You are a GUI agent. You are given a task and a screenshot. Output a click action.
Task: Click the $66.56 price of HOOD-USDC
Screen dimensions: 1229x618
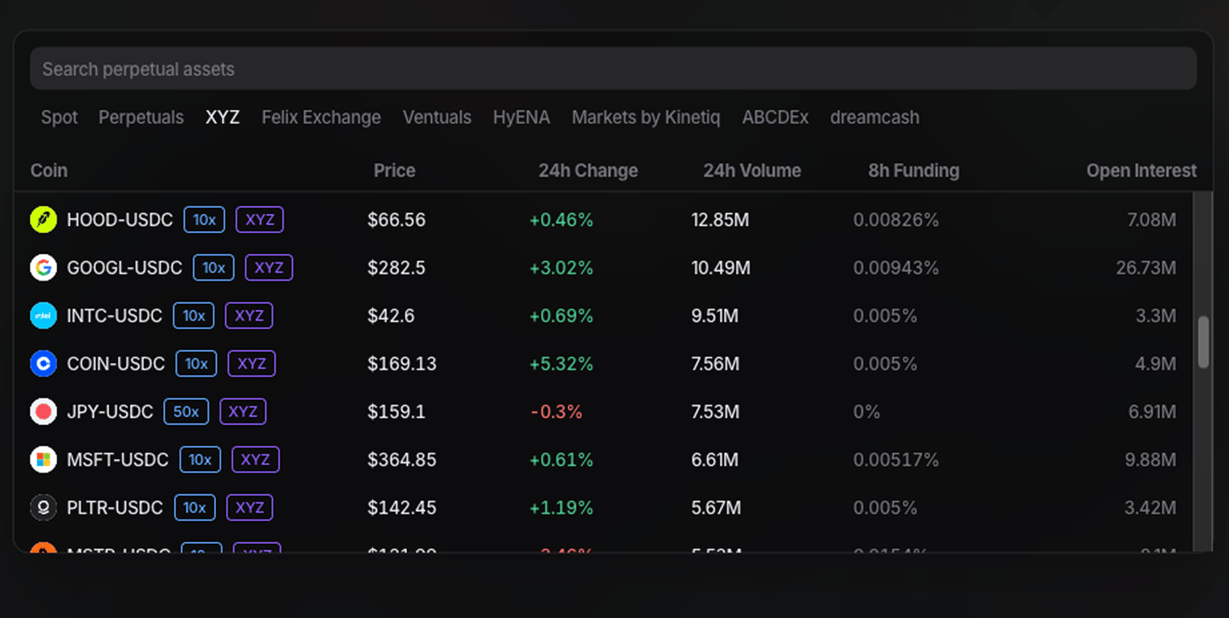[396, 220]
